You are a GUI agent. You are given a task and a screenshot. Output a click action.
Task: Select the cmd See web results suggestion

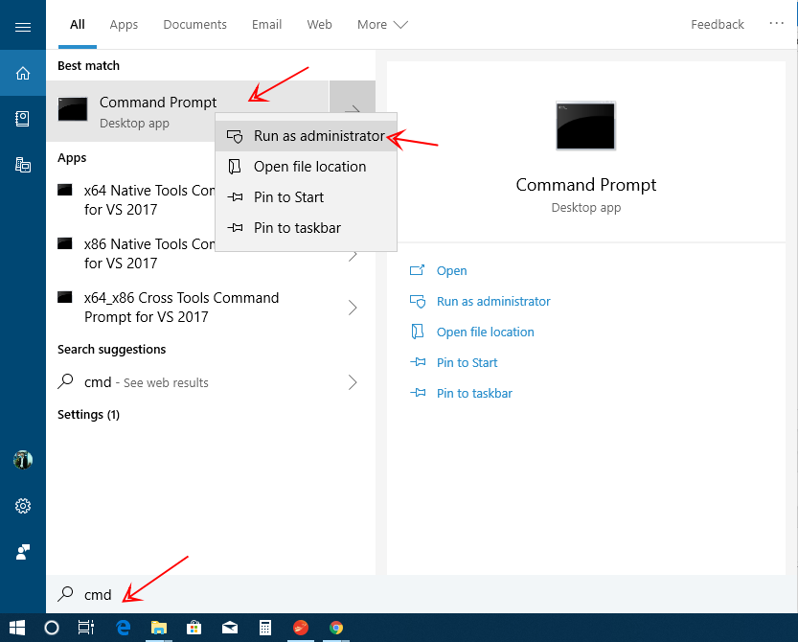point(211,381)
